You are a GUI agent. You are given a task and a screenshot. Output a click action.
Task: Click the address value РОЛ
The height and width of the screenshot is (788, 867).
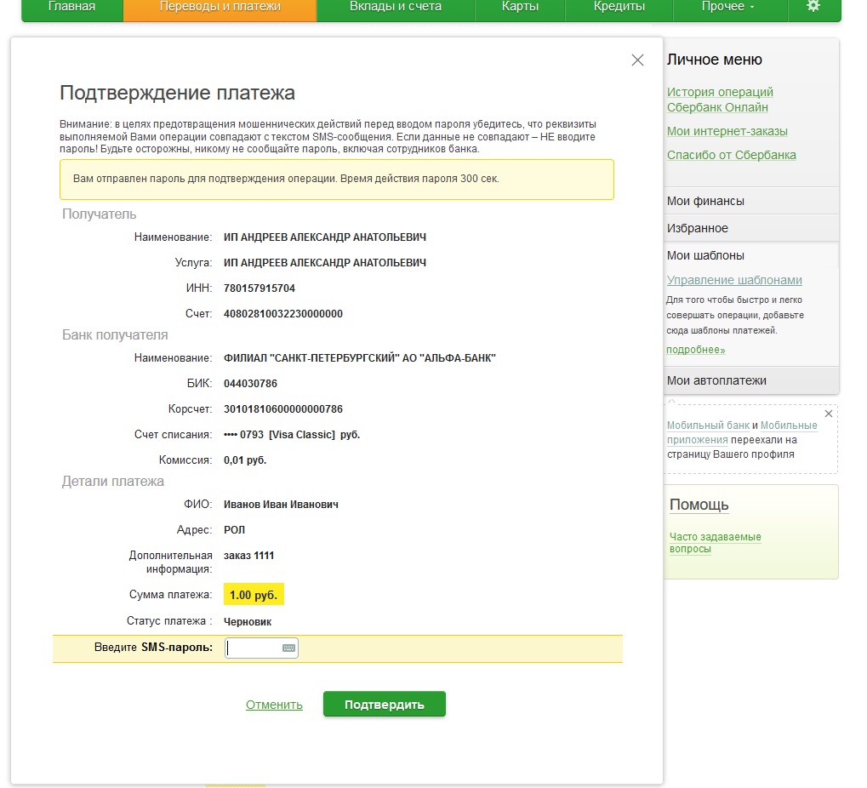pyautogui.click(x=235, y=530)
